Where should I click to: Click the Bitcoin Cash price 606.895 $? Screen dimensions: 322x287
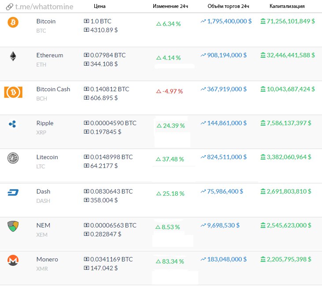pyautogui.click(x=104, y=98)
